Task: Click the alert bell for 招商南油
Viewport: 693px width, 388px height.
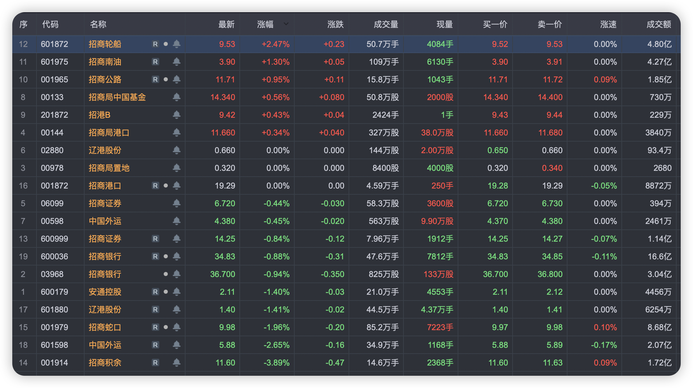Action: tap(177, 62)
